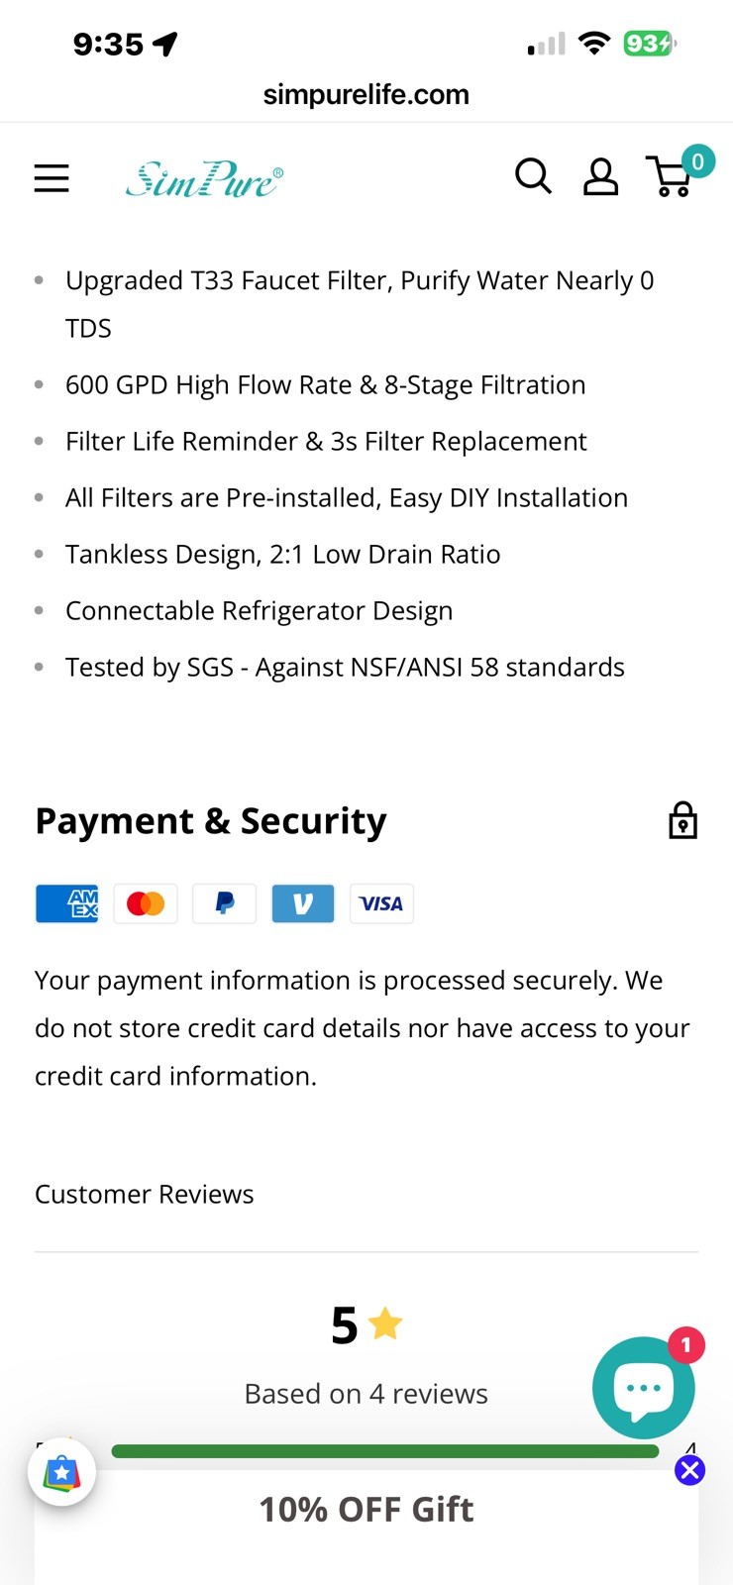Open the Customer Reviews section heading
Image resolution: width=733 pixels, height=1585 pixels.
click(145, 1194)
